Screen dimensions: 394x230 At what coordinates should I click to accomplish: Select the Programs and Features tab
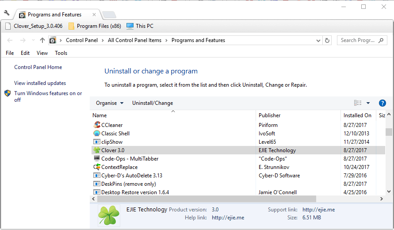tap(54, 15)
